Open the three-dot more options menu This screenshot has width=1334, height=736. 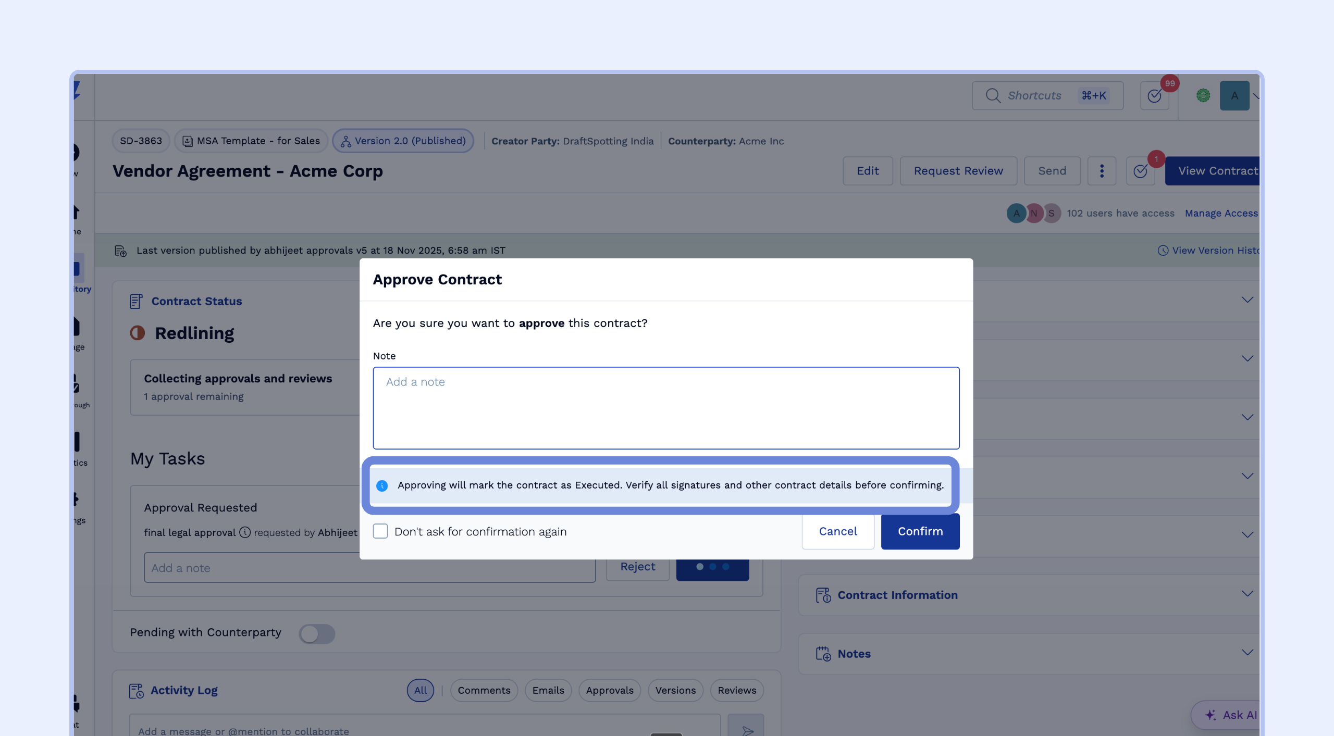coord(1102,171)
